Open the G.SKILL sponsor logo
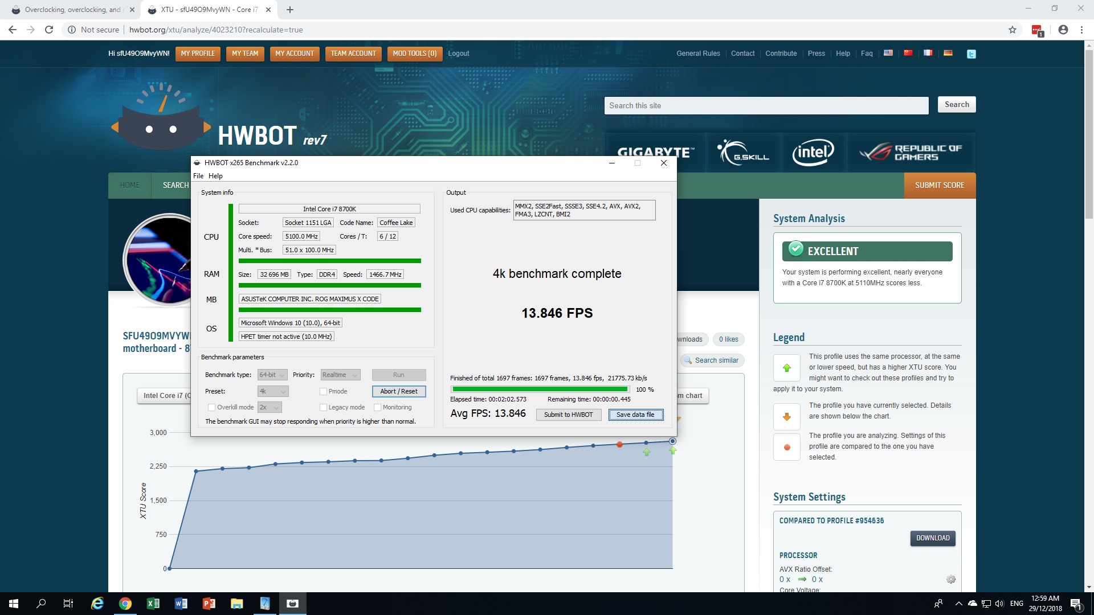This screenshot has width=1094, height=615. point(744,153)
